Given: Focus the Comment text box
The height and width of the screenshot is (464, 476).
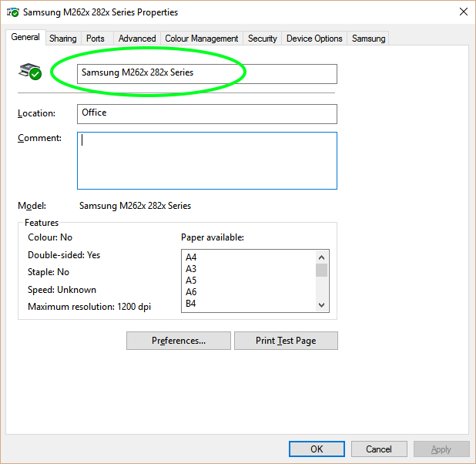Looking at the screenshot, I should [207, 160].
